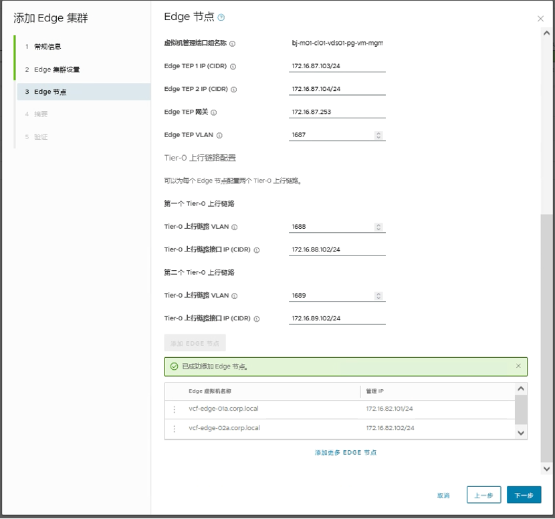The width and height of the screenshot is (555, 519).
Task: Click Edge node table scrollbar thumb
Action: point(521,409)
